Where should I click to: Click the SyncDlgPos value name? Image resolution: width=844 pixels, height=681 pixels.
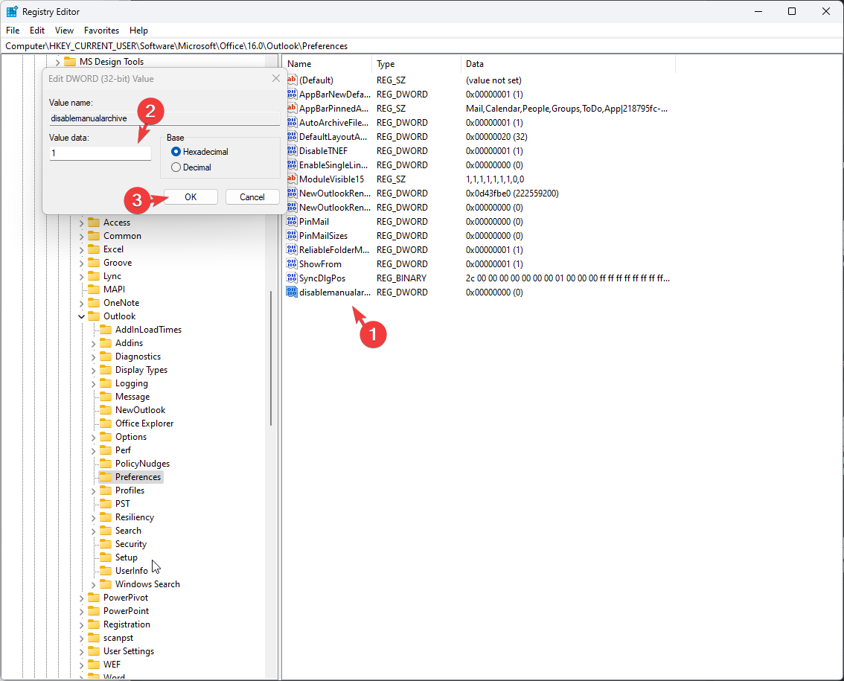tap(322, 278)
